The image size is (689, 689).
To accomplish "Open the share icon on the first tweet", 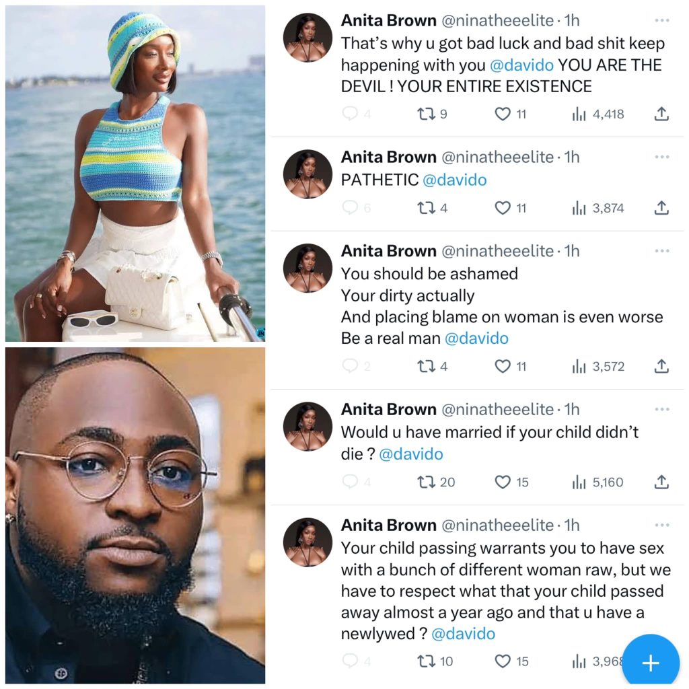I will pos(661,114).
